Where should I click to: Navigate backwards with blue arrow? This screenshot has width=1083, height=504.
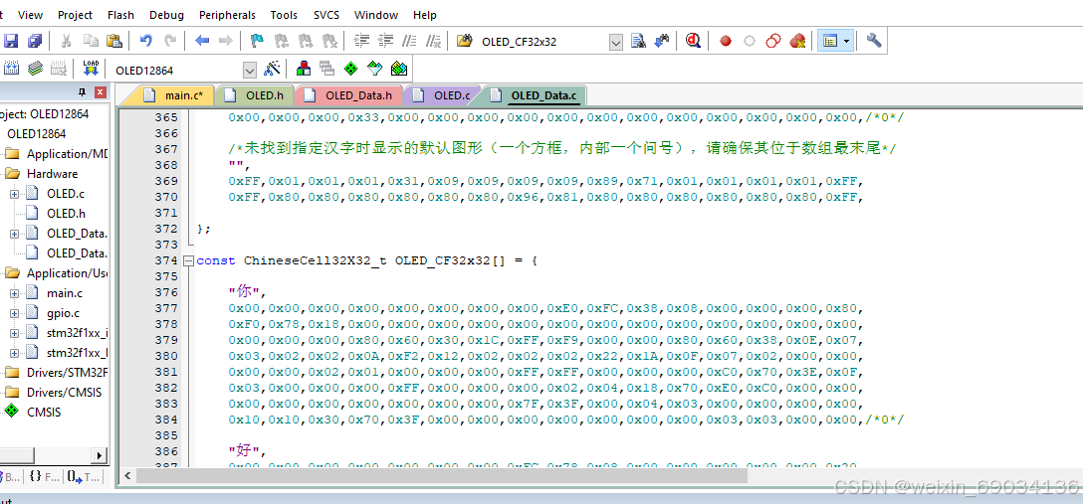pyautogui.click(x=202, y=42)
